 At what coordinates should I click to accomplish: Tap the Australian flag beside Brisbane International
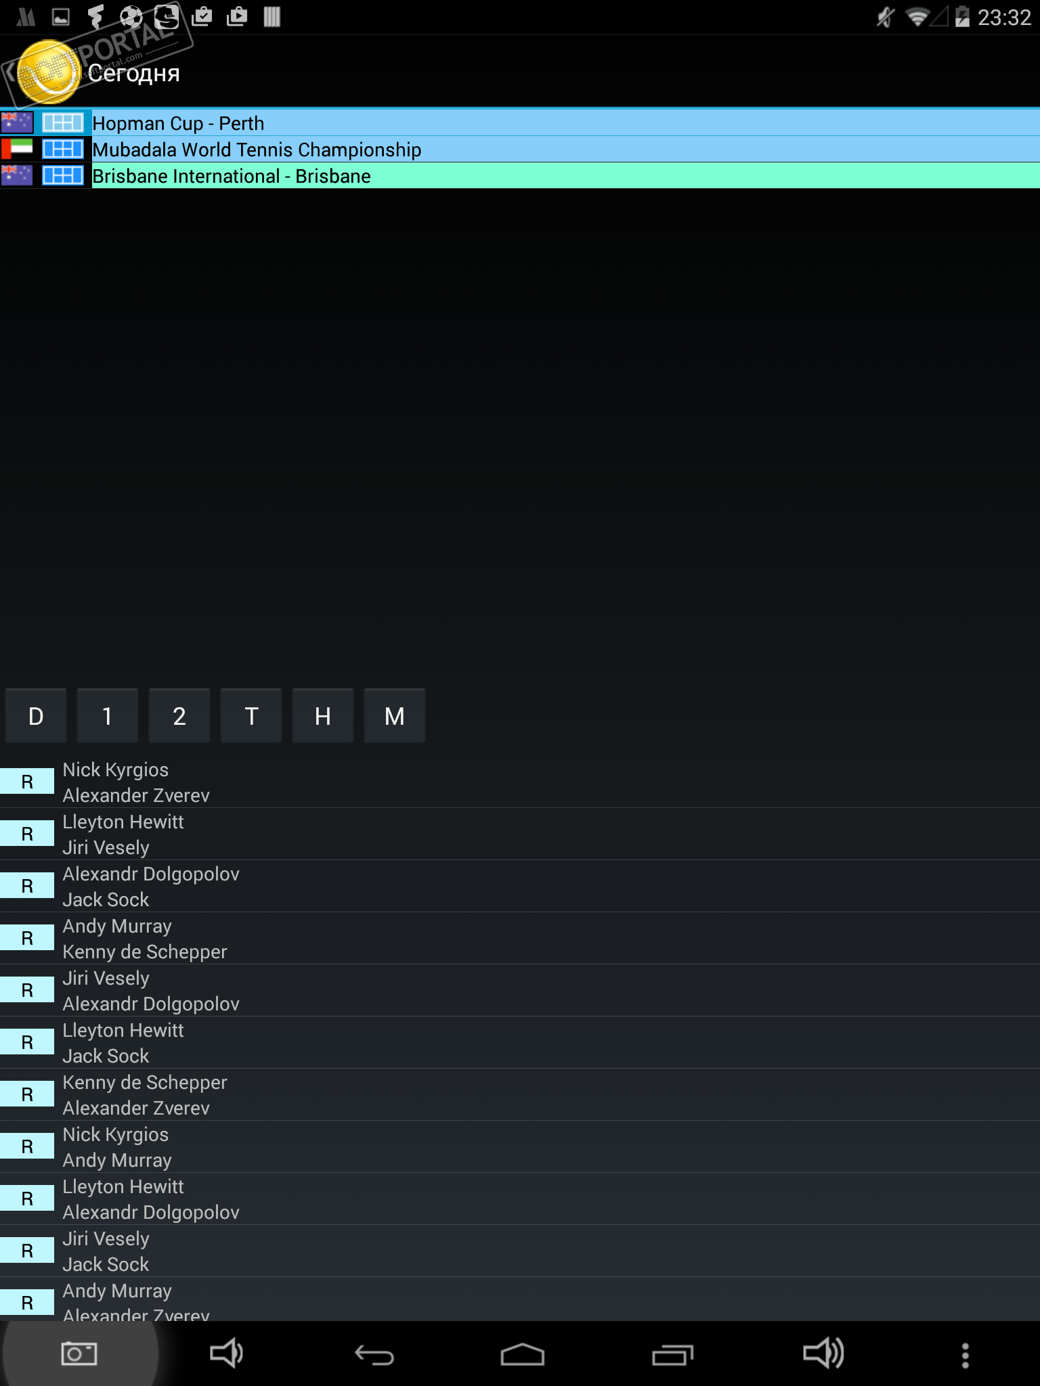pos(17,175)
